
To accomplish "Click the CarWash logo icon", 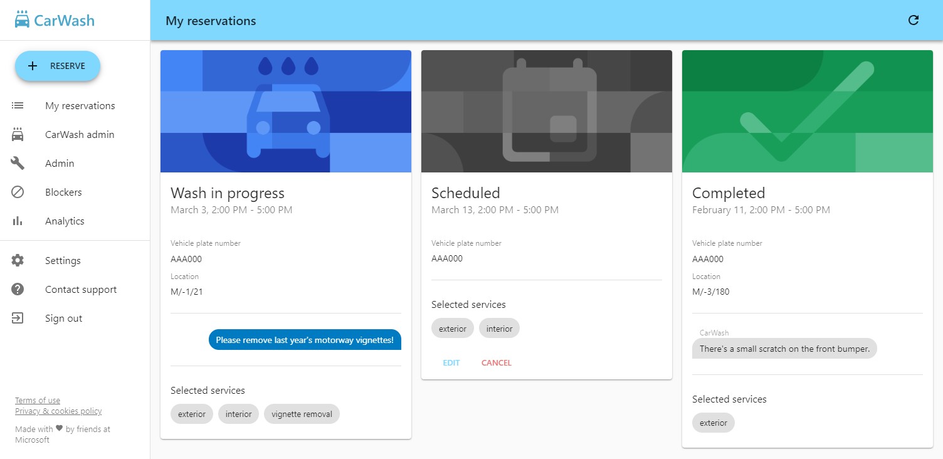I will (22, 19).
